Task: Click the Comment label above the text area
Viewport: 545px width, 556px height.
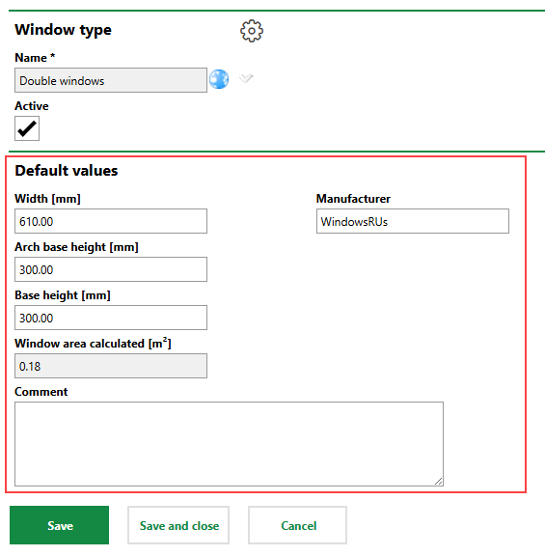Action: 41,392
